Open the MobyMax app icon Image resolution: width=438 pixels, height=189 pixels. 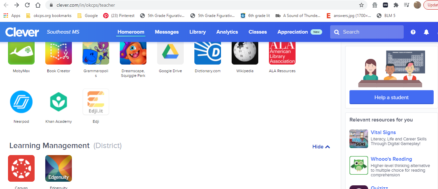coord(21,53)
